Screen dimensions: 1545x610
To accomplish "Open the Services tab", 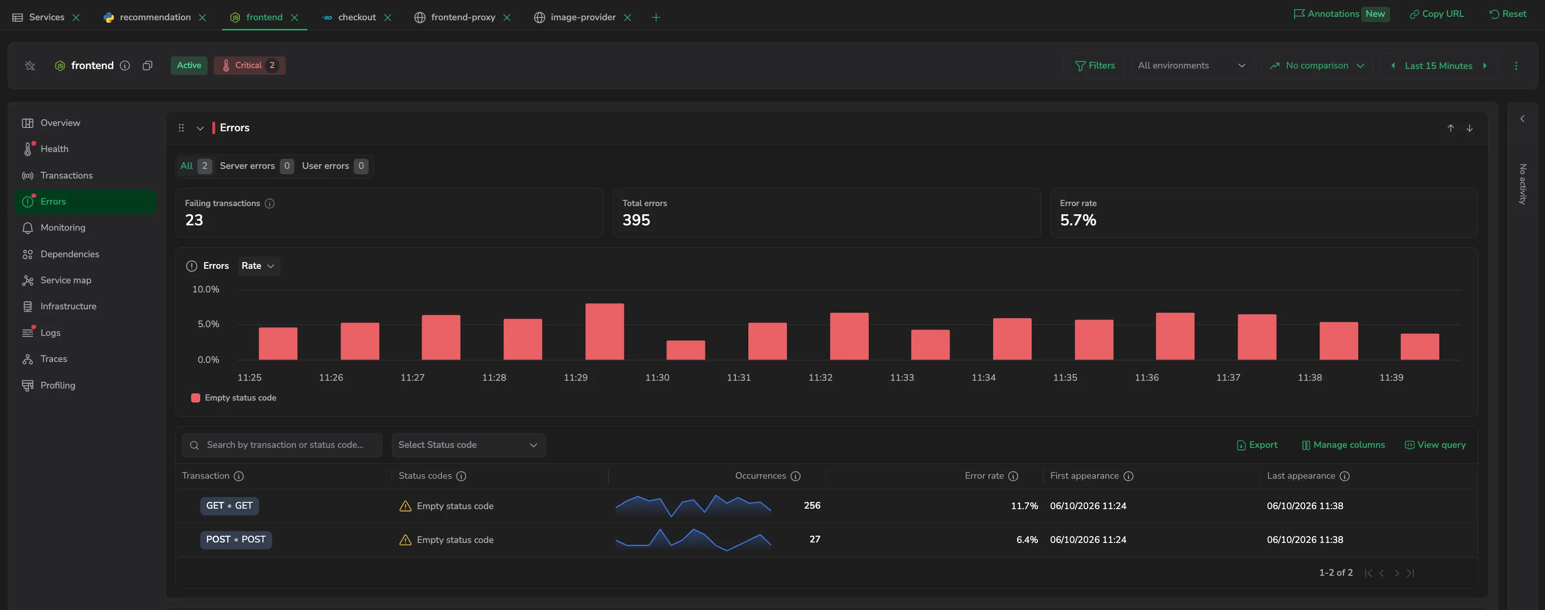I will tap(39, 17).
